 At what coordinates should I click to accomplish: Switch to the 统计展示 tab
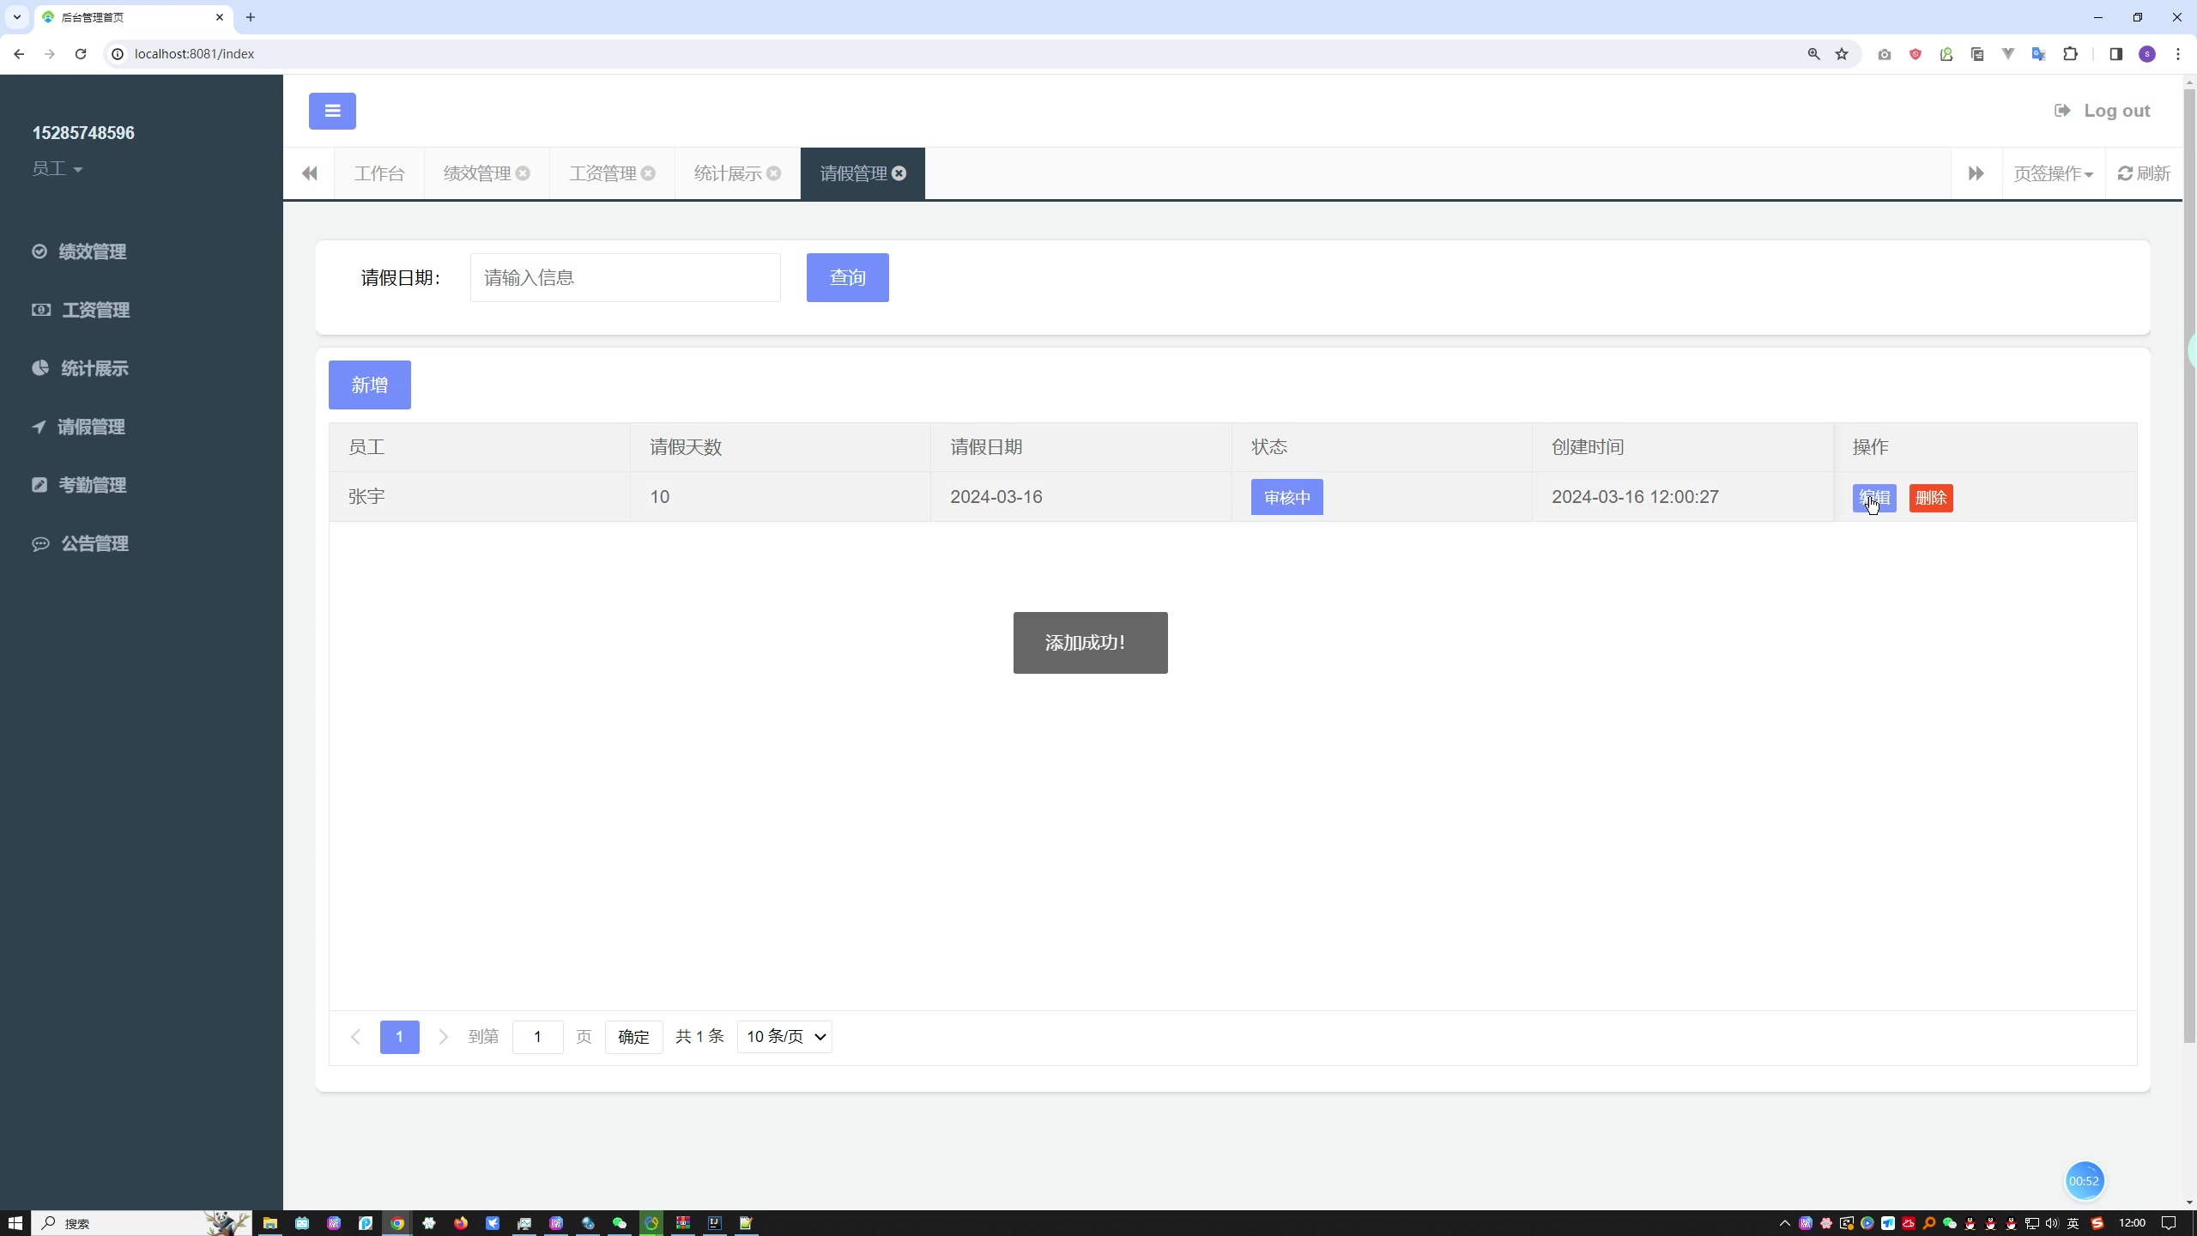tap(728, 173)
